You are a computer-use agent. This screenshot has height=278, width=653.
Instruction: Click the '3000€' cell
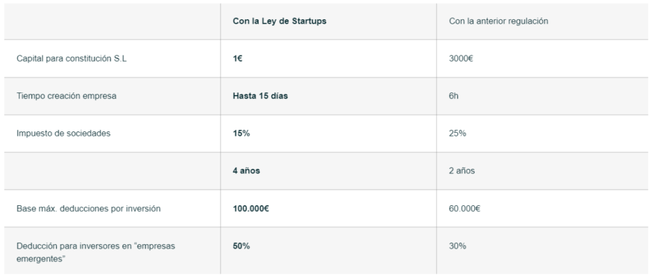coord(461,59)
